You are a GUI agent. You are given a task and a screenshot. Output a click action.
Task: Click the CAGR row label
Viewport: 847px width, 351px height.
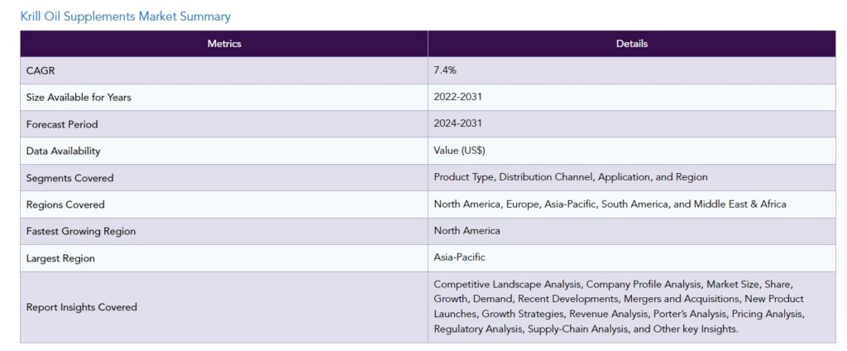41,70
